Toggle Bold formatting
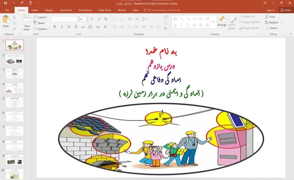 [55, 27]
